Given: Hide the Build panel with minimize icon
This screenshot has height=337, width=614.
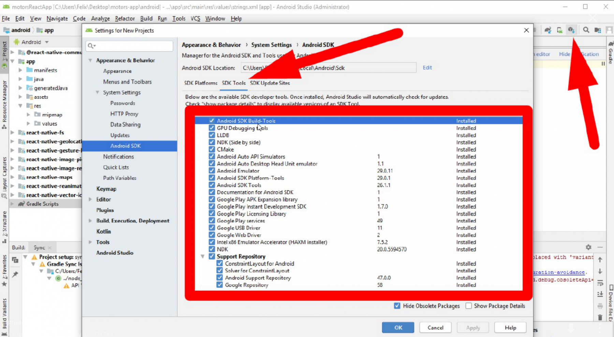Looking at the screenshot, I should point(600,247).
